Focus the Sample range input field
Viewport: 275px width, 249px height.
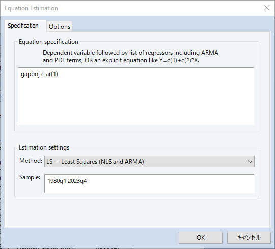(x=149, y=184)
